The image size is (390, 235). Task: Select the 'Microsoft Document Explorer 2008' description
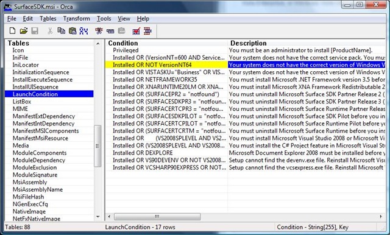pos(307,153)
